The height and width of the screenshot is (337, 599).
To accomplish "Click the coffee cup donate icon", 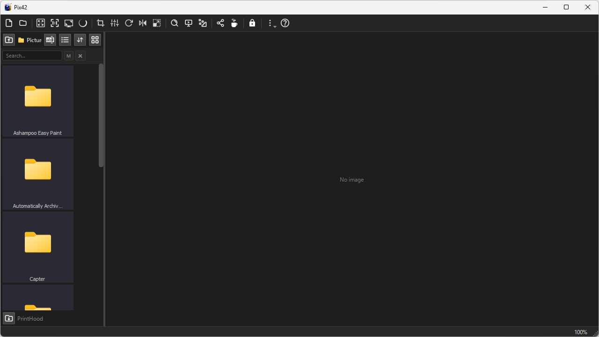I will pyautogui.click(x=234, y=23).
